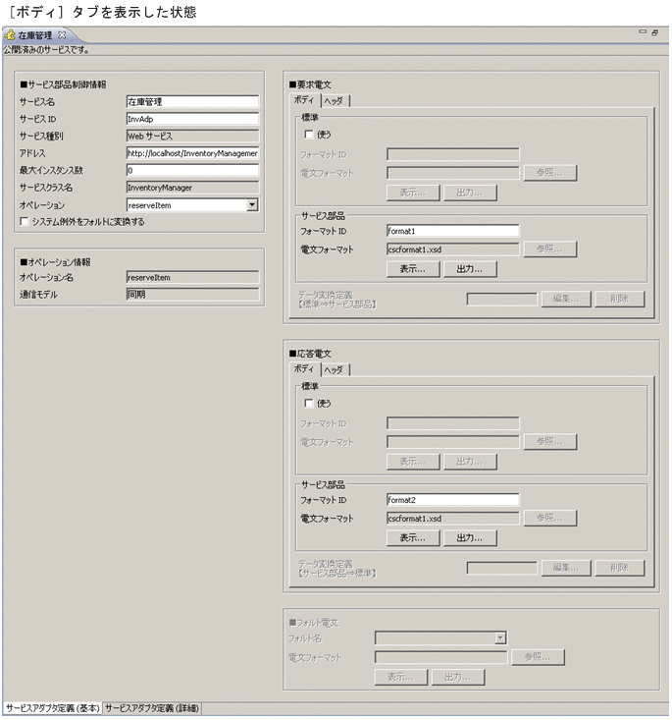Image resolution: width=672 pixels, height=720 pixels.
Task: Focus the サービス ID field InvAdp
Action: coord(192,119)
